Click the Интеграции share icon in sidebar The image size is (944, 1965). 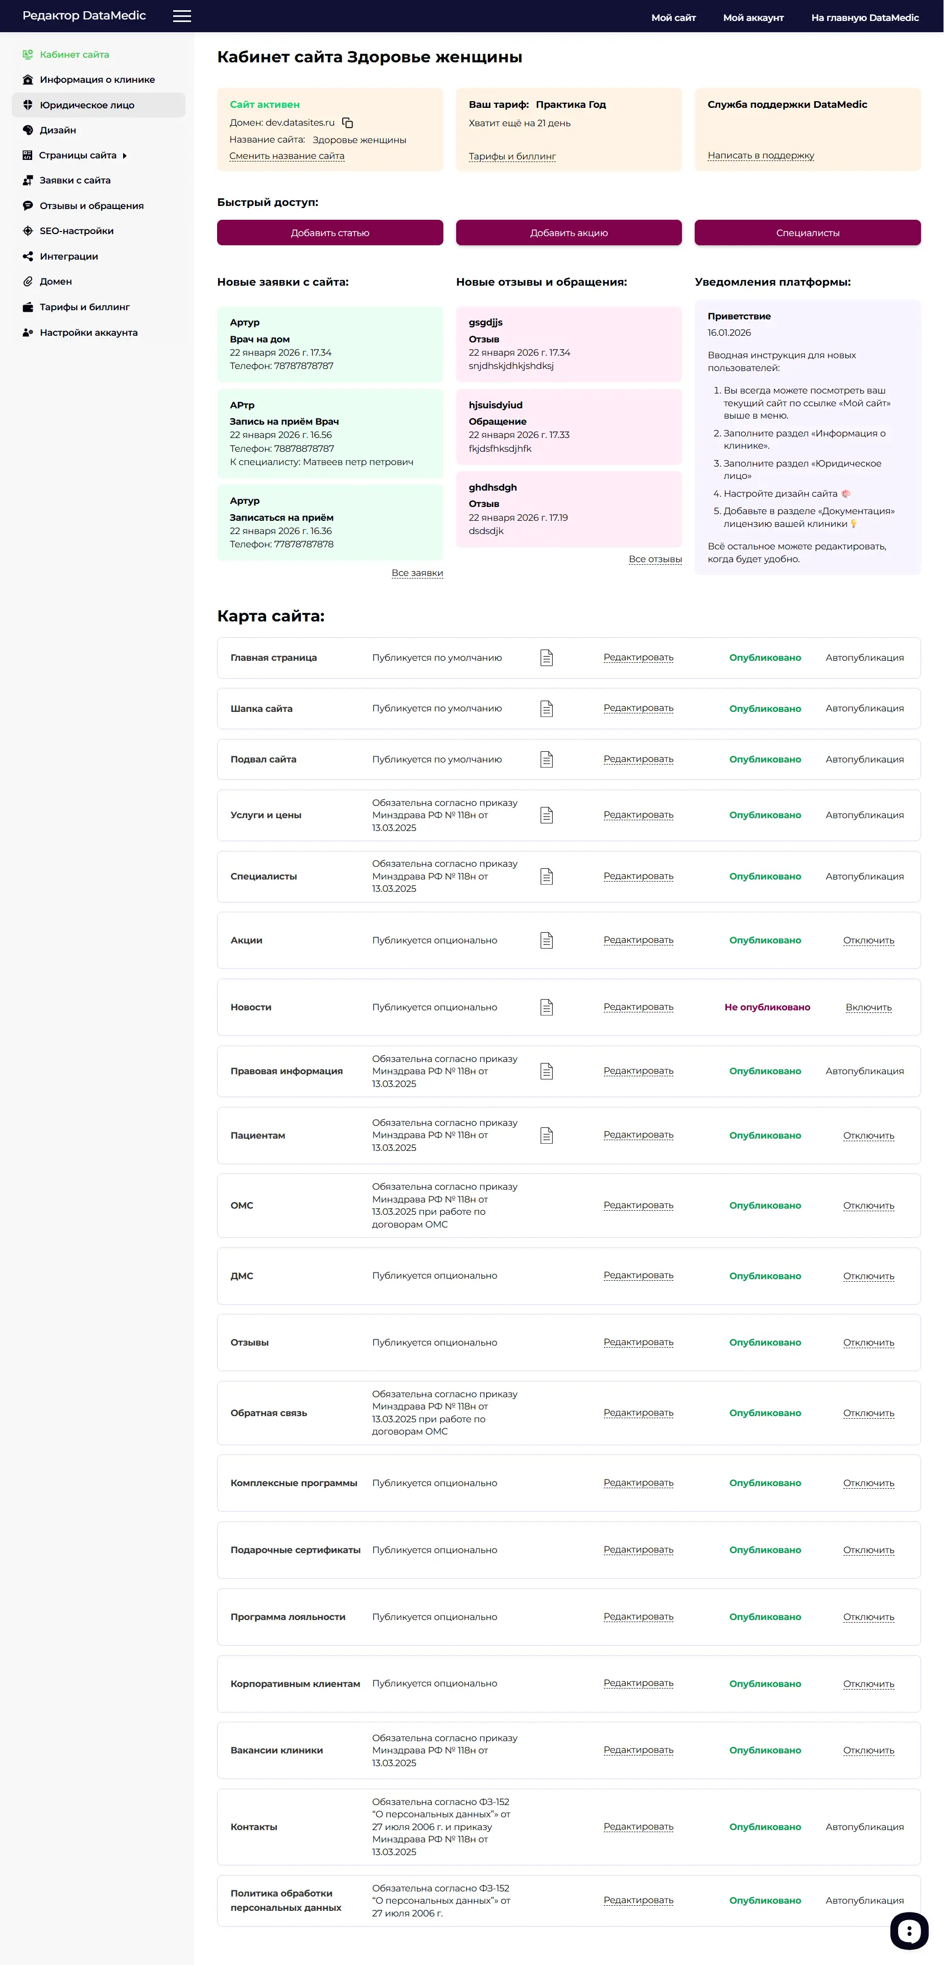[x=28, y=257]
